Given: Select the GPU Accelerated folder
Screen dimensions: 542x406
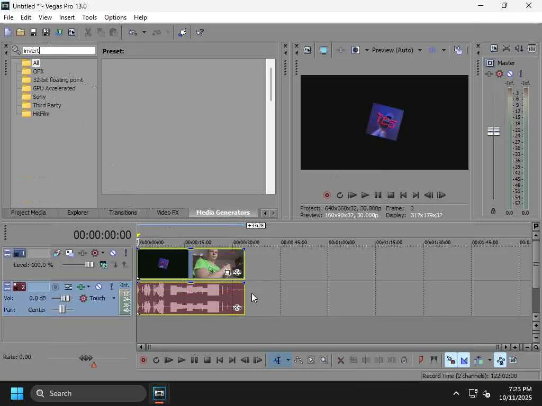Looking at the screenshot, I should 54,88.
